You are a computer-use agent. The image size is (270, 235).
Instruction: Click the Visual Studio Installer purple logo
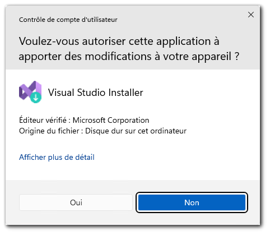(x=30, y=92)
